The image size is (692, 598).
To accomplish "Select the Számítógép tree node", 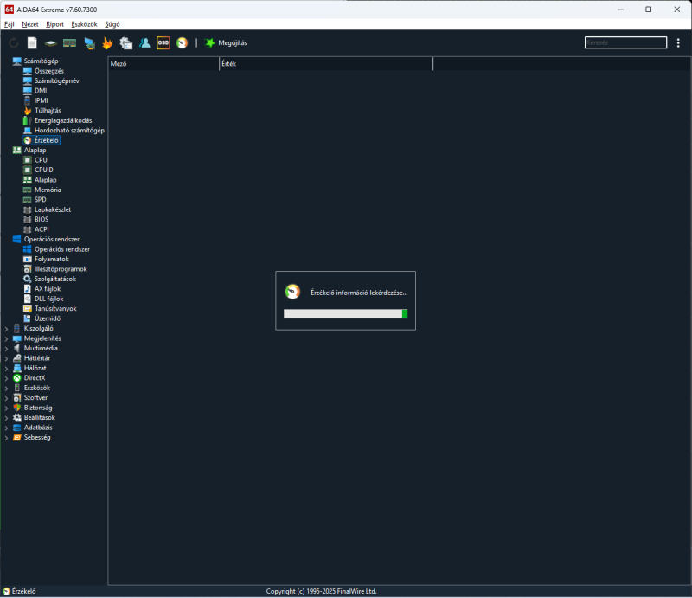I will point(41,61).
